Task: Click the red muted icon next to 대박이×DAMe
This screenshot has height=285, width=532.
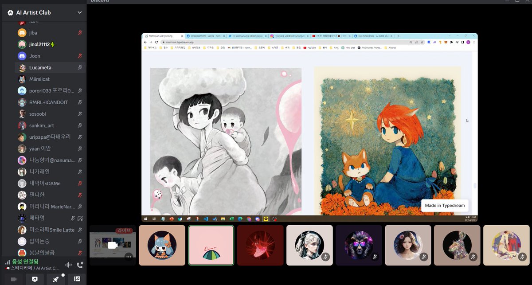Action: pos(80,183)
